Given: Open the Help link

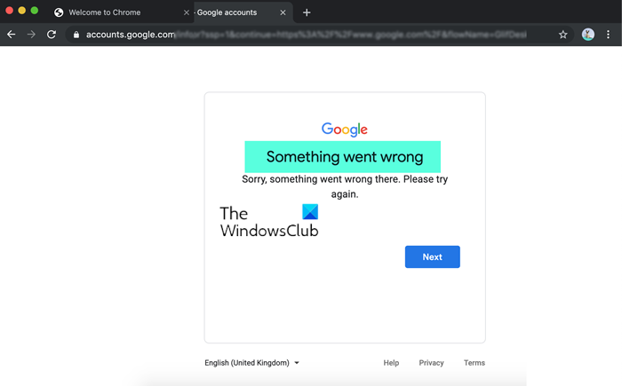Looking at the screenshot, I should point(391,363).
